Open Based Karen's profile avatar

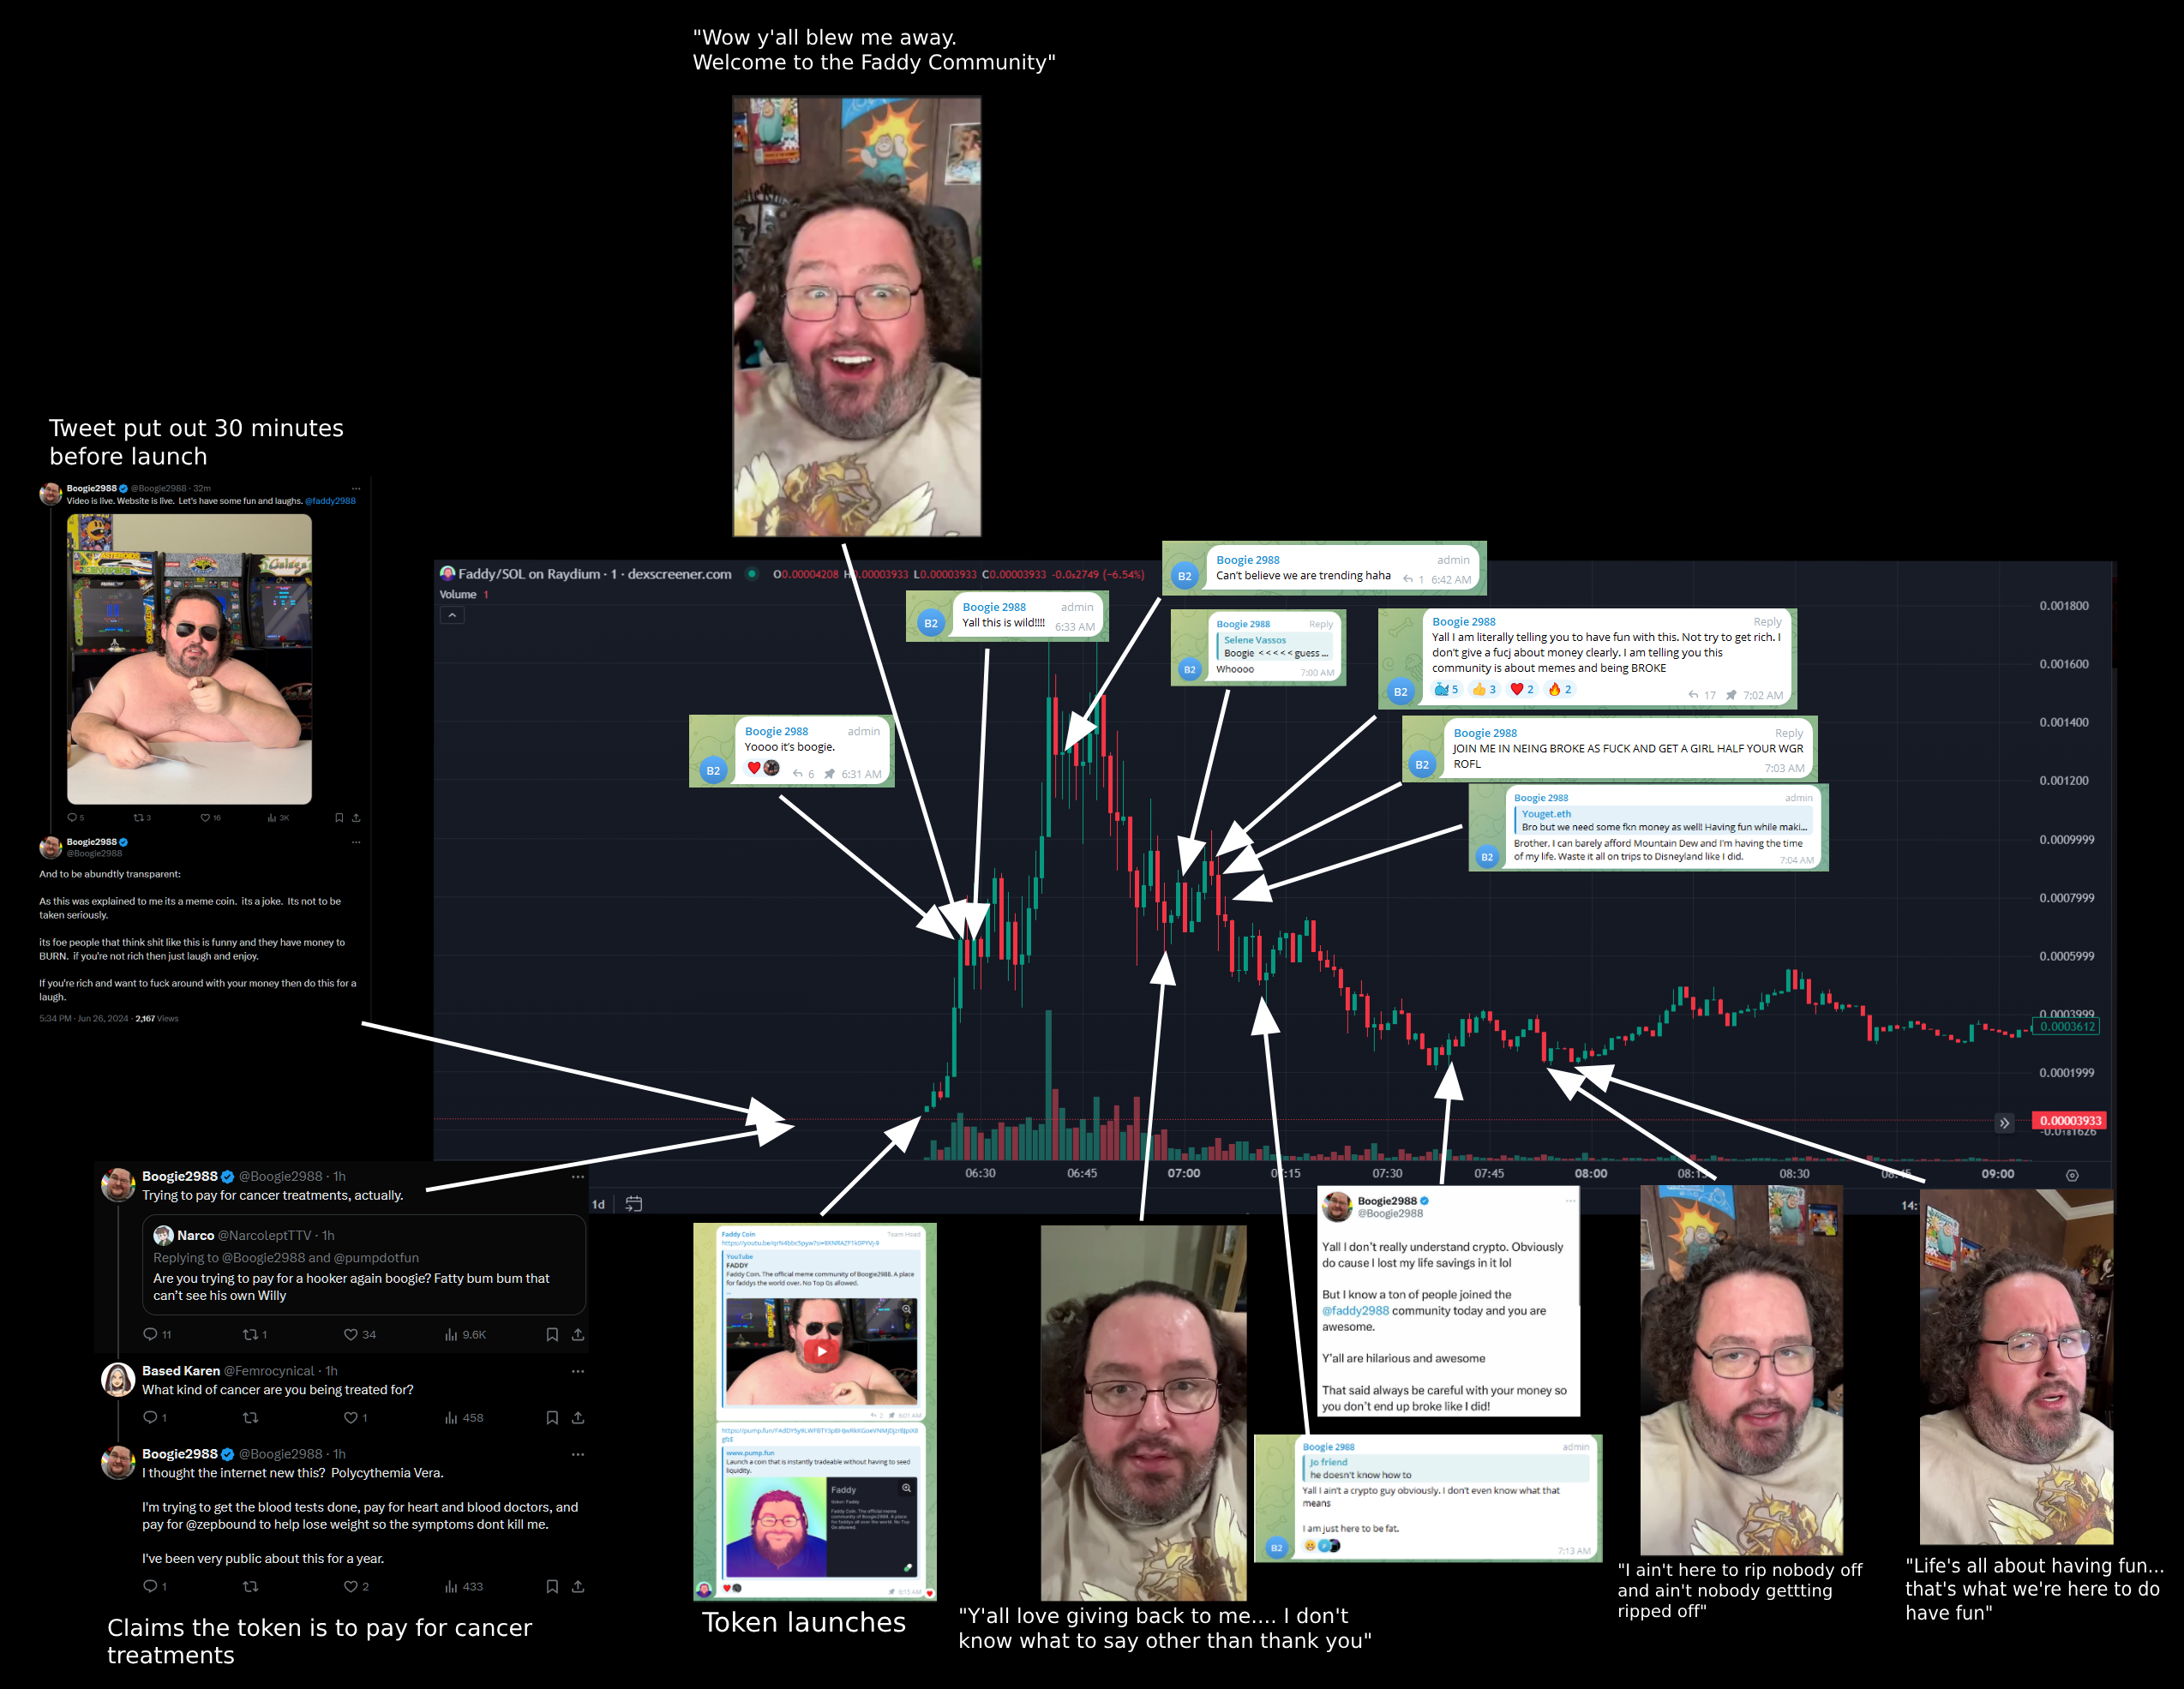(119, 1380)
